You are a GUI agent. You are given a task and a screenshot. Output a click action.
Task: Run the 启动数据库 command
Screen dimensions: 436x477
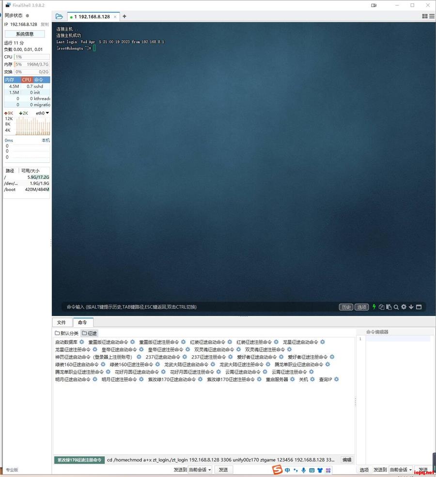tap(66, 342)
